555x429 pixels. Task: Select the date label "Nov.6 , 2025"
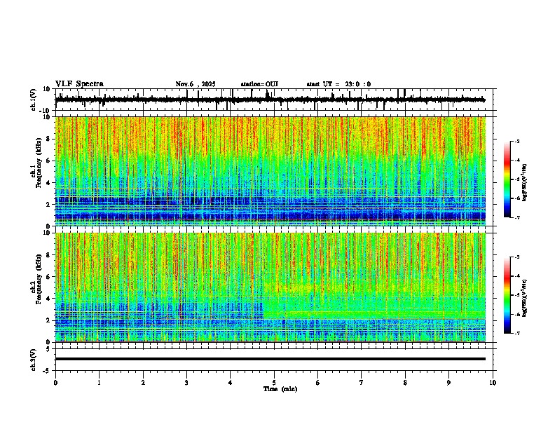click(x=196, y=84)
